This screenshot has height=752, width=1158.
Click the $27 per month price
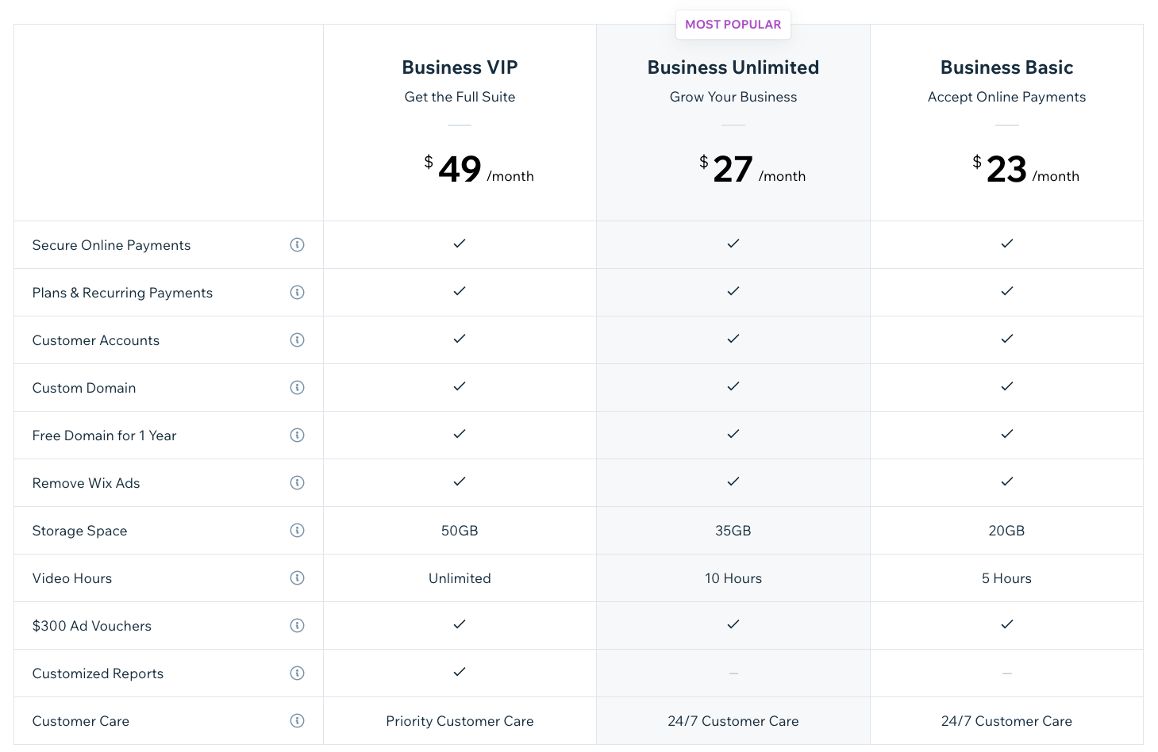pos(733,169)
